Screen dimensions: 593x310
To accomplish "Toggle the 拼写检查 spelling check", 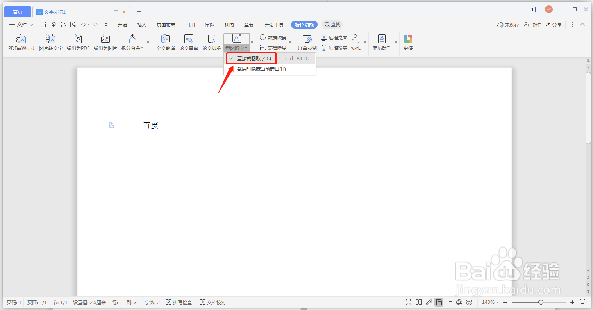I will coord(179,302).
